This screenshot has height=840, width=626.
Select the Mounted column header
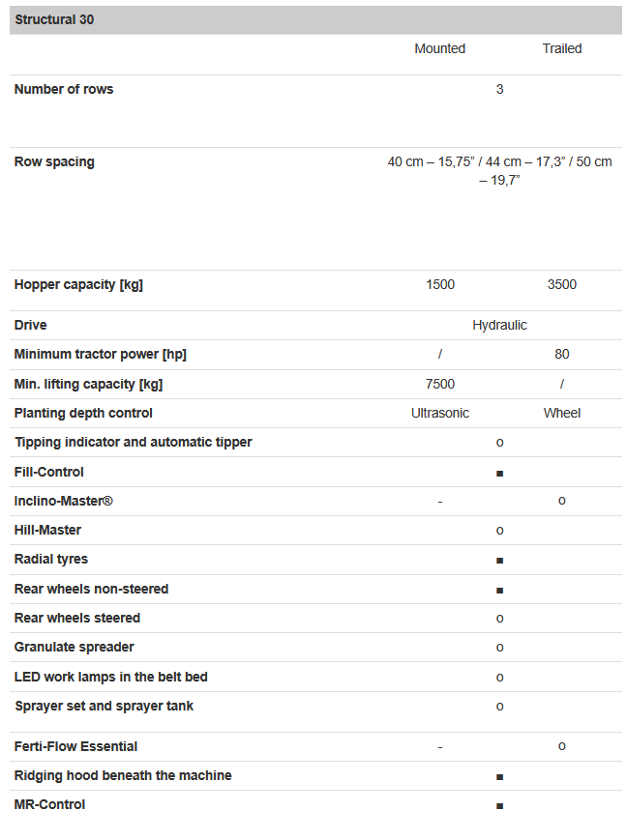pos(439,48)
